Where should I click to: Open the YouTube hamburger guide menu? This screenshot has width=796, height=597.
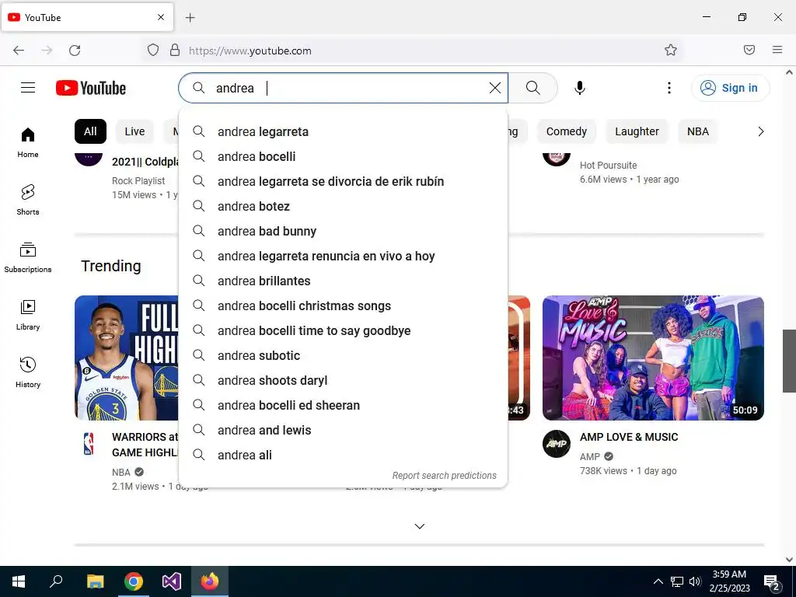pyautogui.click(x=28, y=88)
